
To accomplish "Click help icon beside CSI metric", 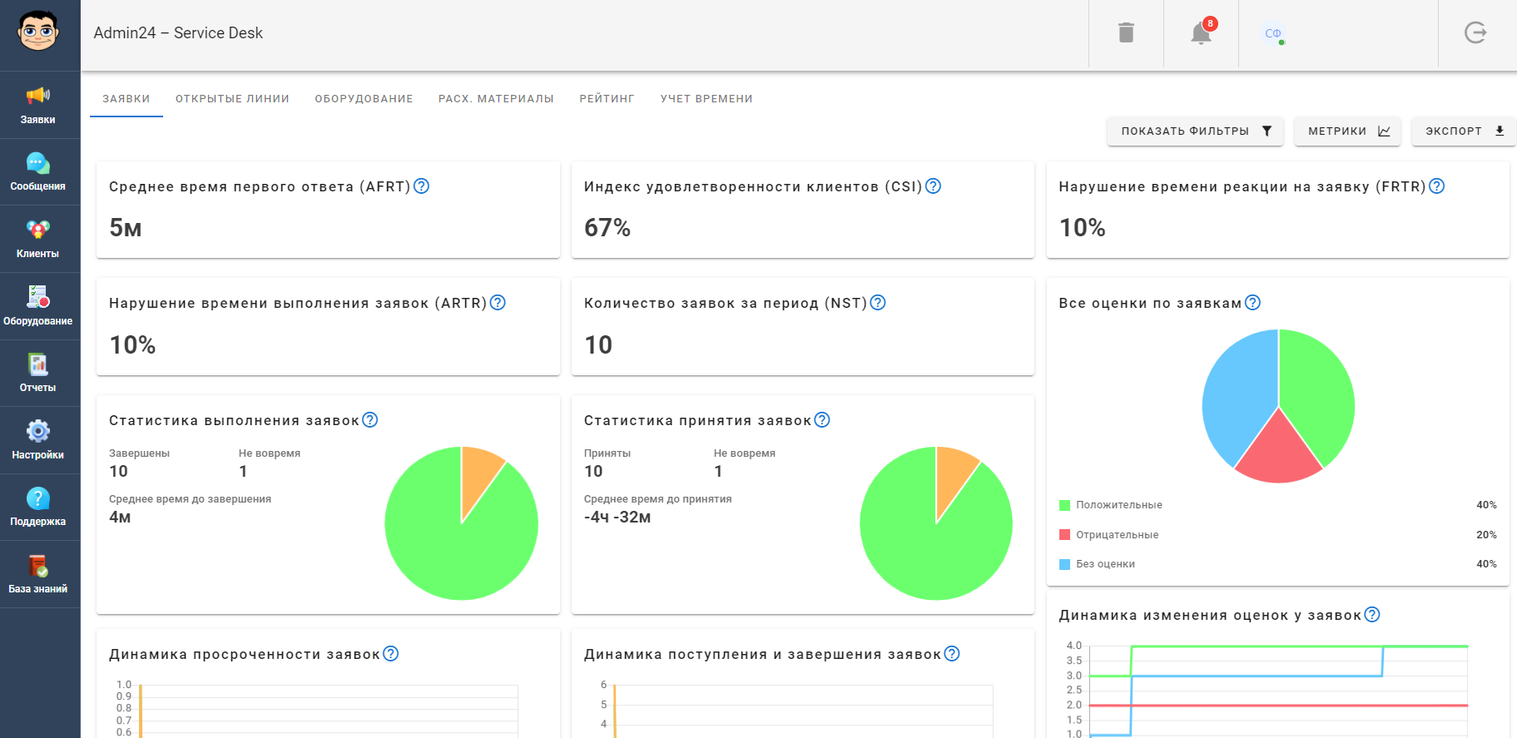I will click(933, 186).
